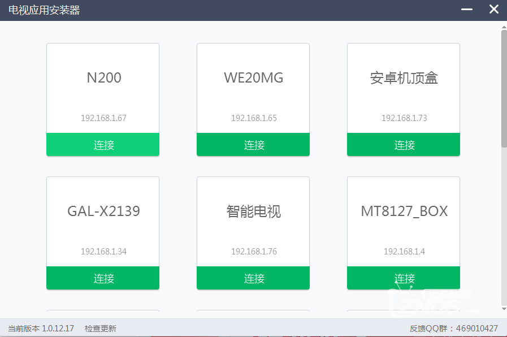Click IP address 192.168.1.34
507x337 pixels.
(103, 251)
